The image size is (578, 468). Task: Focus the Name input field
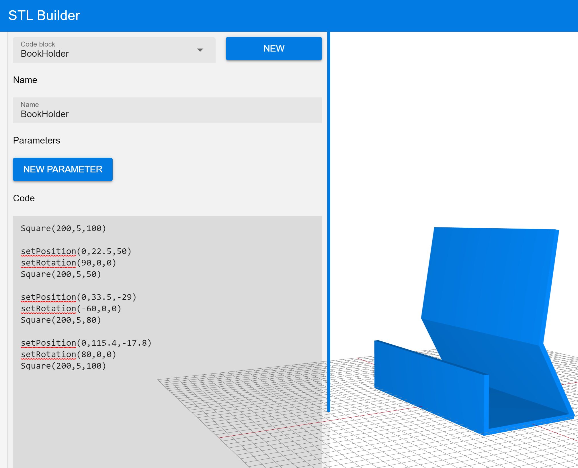coord(167,110)
